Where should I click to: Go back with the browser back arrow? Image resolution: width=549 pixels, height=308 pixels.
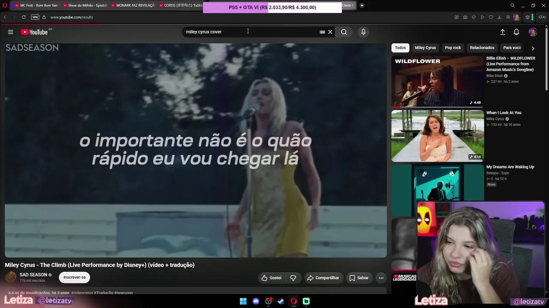(5, 17)
